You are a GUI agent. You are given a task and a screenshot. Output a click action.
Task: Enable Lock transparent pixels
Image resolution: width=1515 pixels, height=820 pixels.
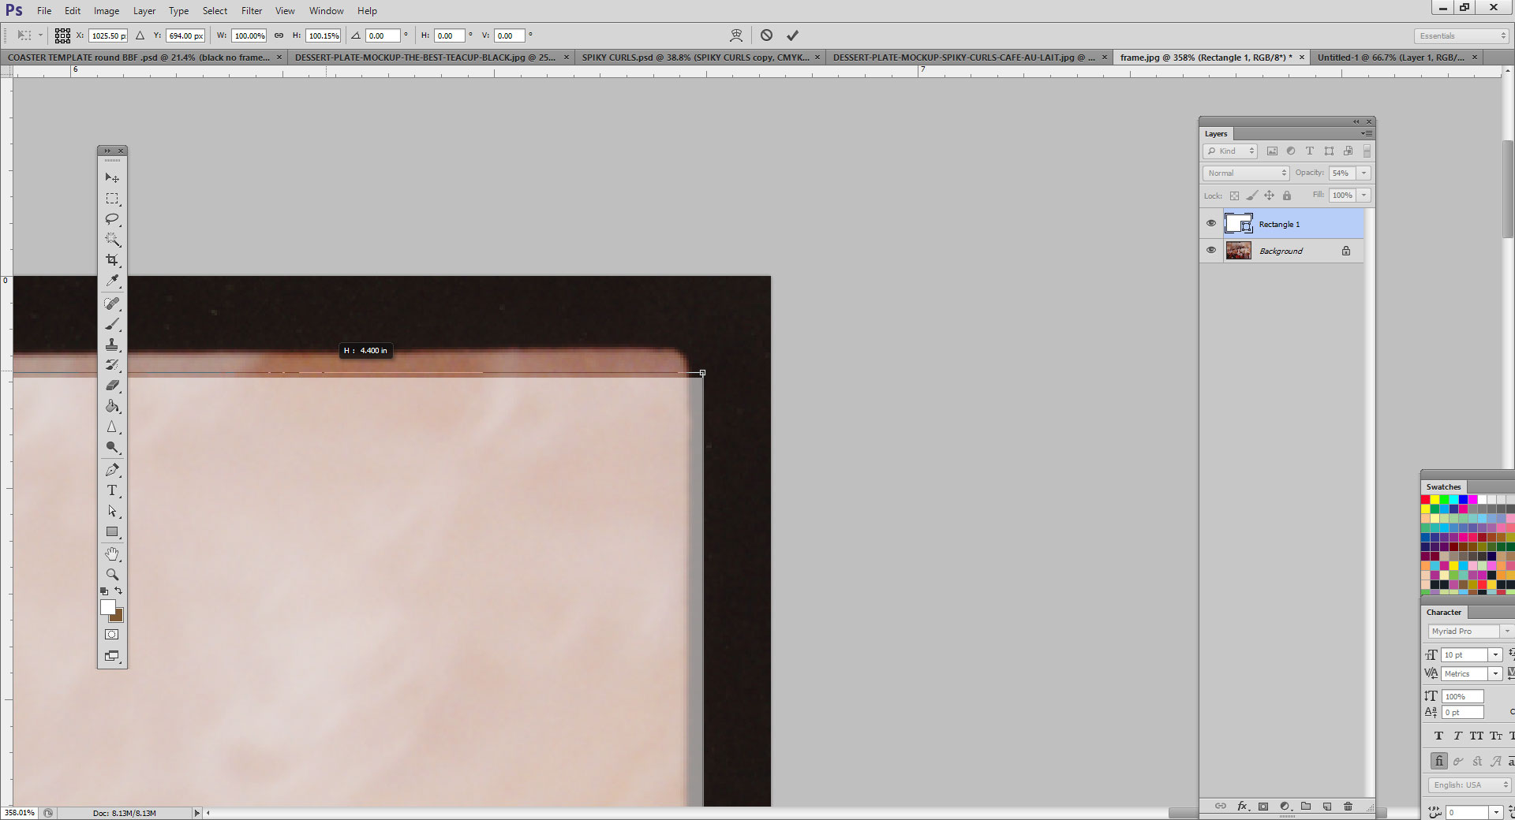(x=1235, y=195)
